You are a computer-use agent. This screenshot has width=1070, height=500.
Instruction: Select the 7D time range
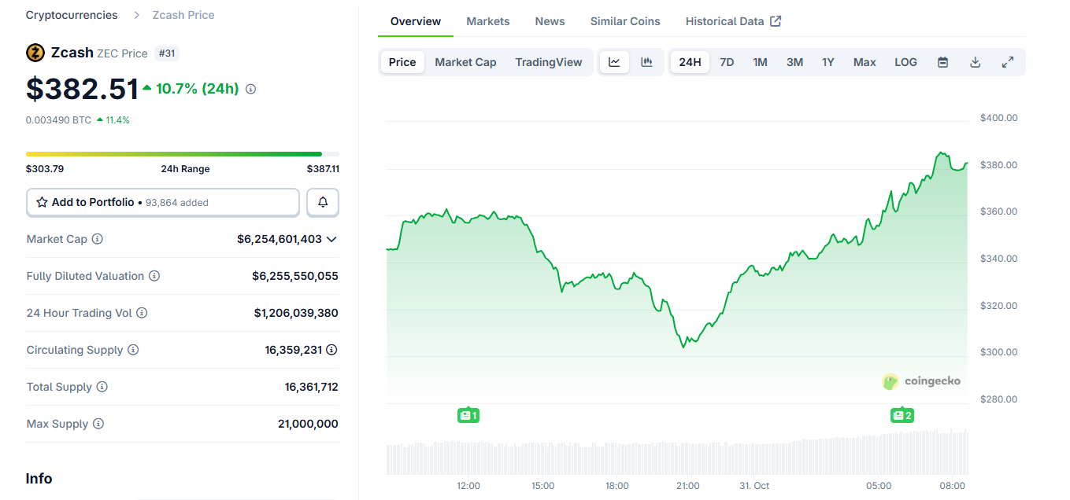tap(726, 61)
